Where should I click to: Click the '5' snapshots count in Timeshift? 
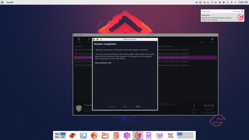[194, 105]
